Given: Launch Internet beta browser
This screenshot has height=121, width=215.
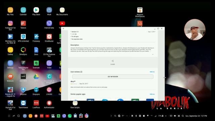Looking at the screenshot, I should (49, 24).
